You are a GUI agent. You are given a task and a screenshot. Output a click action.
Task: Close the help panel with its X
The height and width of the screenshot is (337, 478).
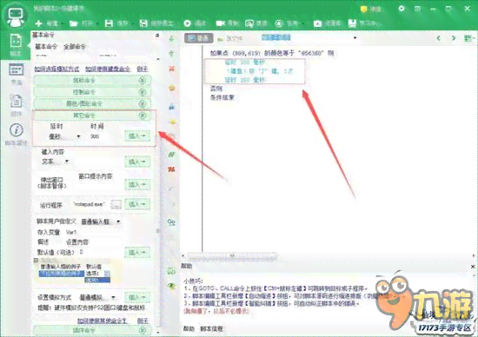tap(473, 267)
